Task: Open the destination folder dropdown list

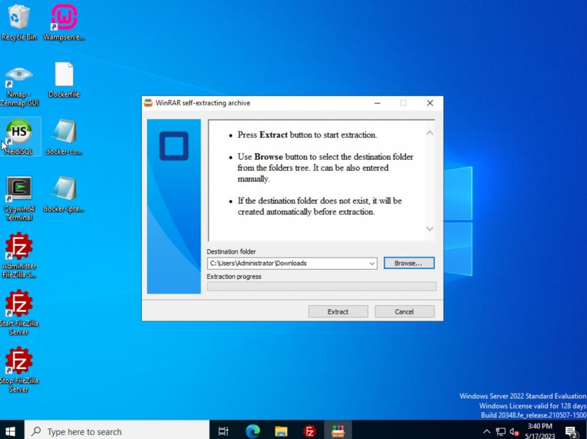Action: (x=372, y=263)
